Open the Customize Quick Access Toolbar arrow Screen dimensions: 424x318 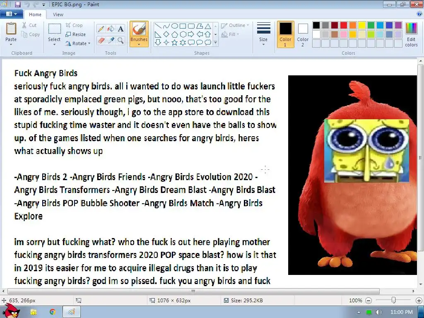(x=43, y=5)
